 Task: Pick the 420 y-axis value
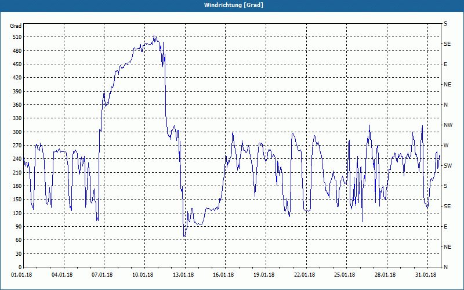[x=17, y=78]
